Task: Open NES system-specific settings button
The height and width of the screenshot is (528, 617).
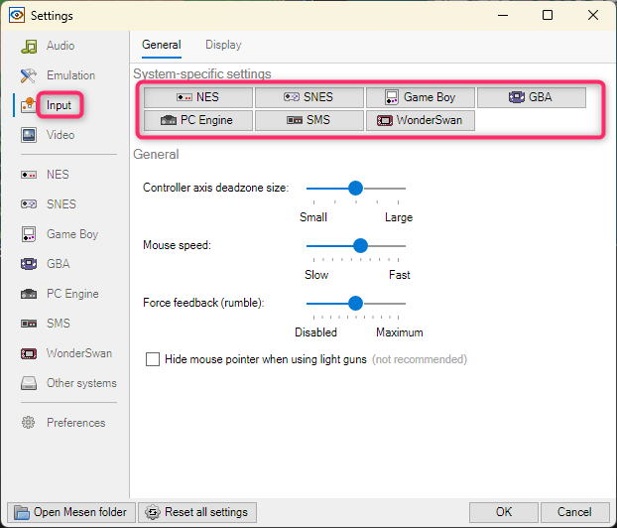Action: (198, 97)
